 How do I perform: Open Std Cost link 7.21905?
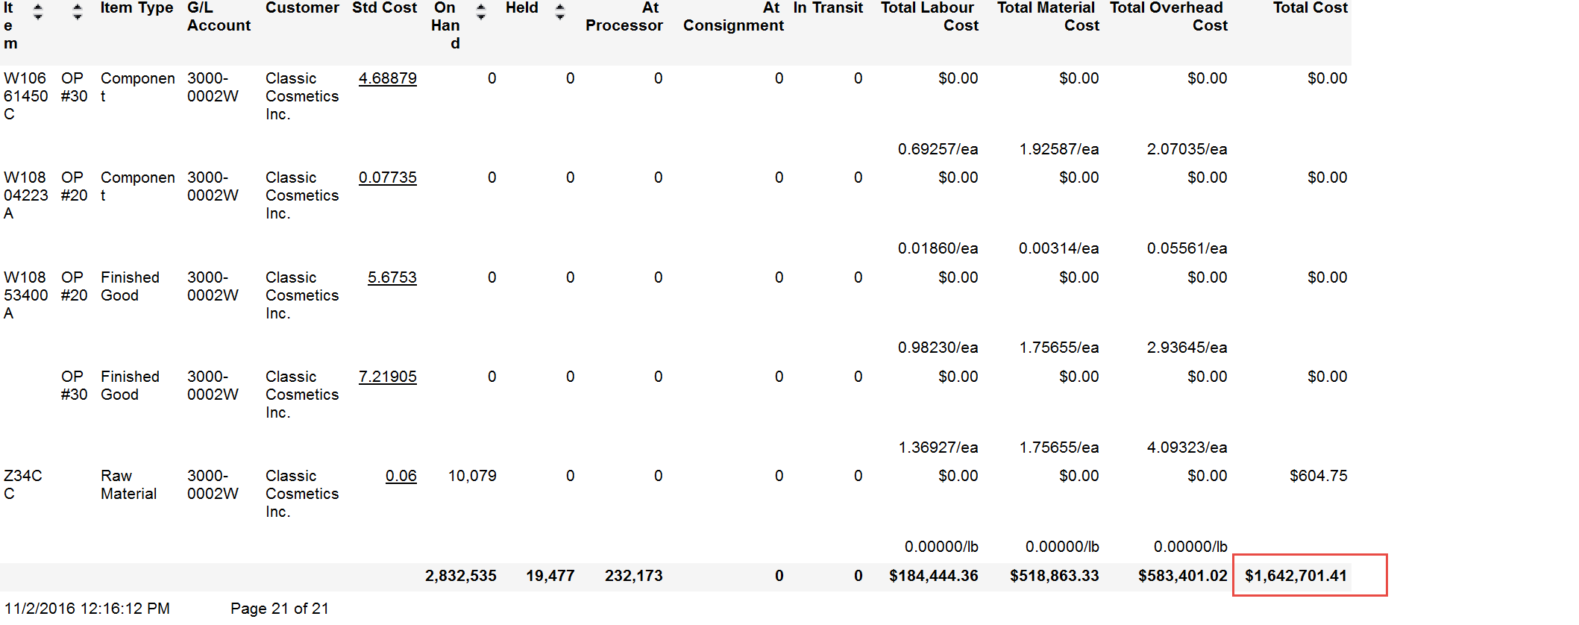click(387, 377)
